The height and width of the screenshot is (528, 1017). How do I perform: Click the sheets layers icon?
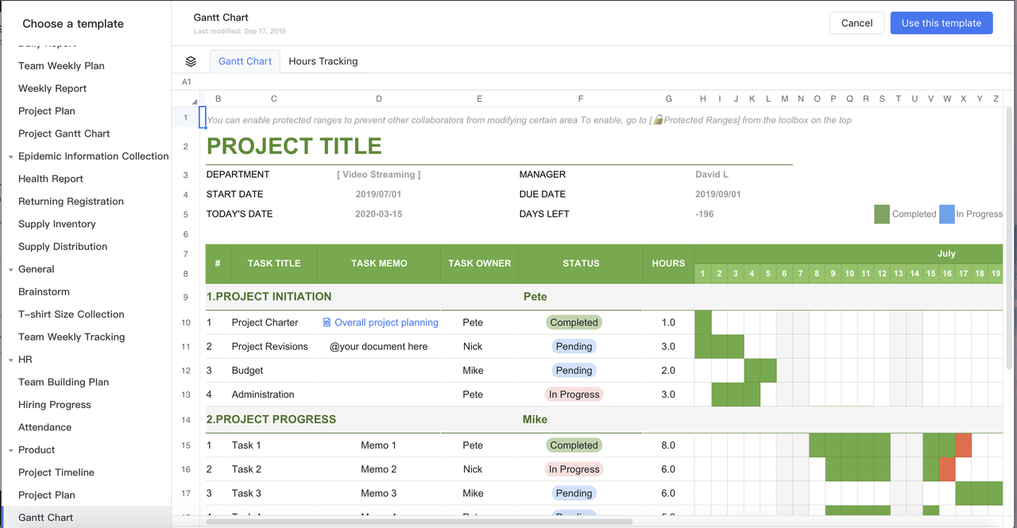click(191, 61)
